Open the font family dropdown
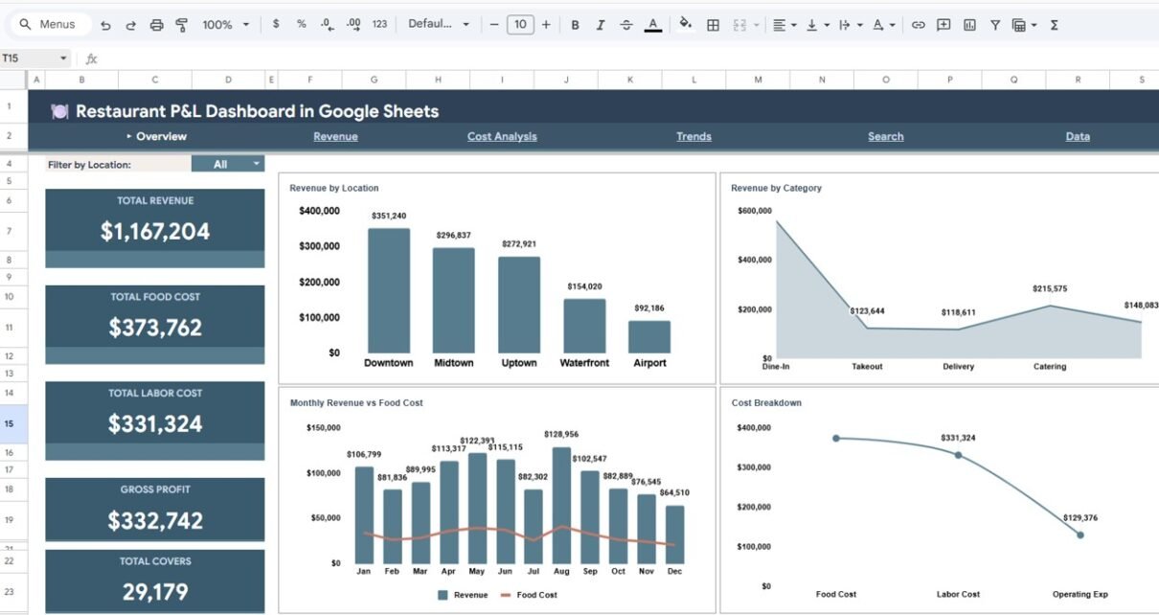 (x=439, y=25)
